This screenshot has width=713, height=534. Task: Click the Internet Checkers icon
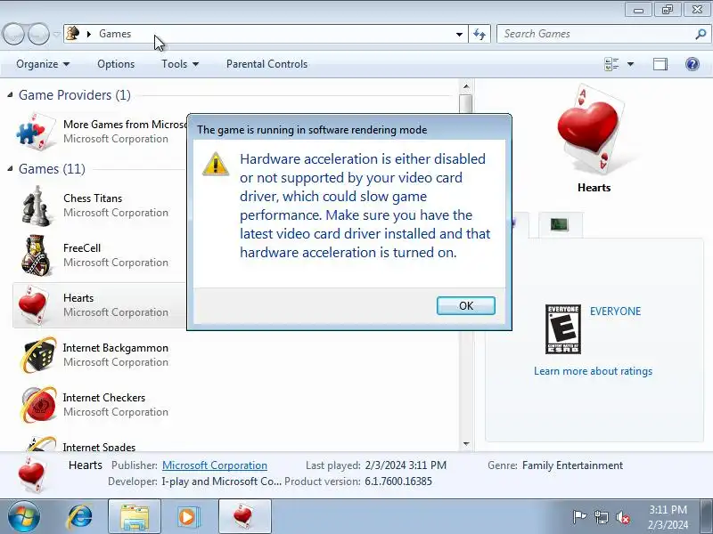(38, 405)
